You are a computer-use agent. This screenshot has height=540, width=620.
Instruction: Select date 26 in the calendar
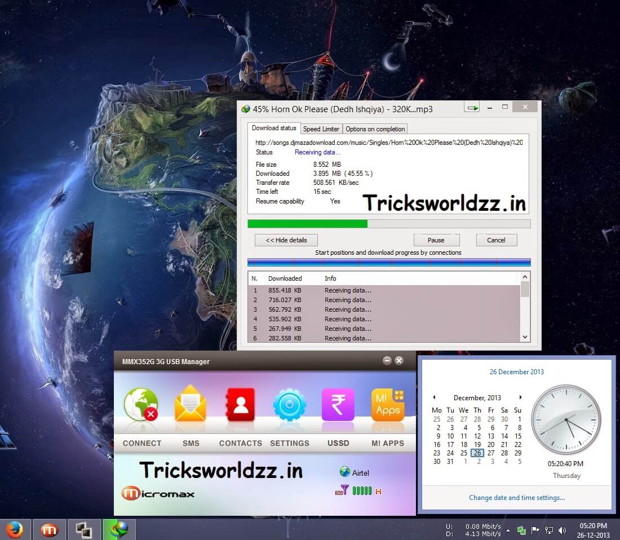[x=477, y=453]
